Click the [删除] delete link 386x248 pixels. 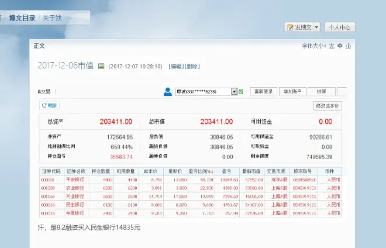192,66
